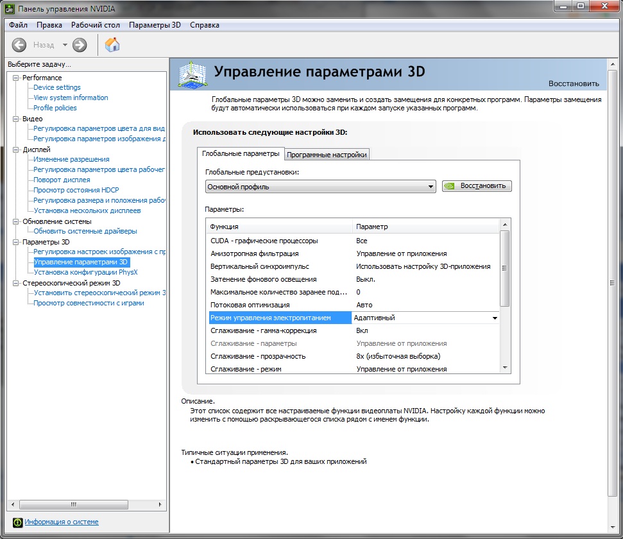Click system information icon at bottom left
The image size is (623, 539).
point(17,522)
